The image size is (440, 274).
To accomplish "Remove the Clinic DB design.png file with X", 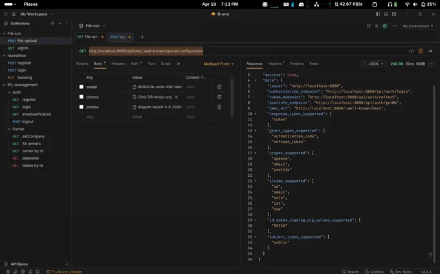I will [176, 97].
